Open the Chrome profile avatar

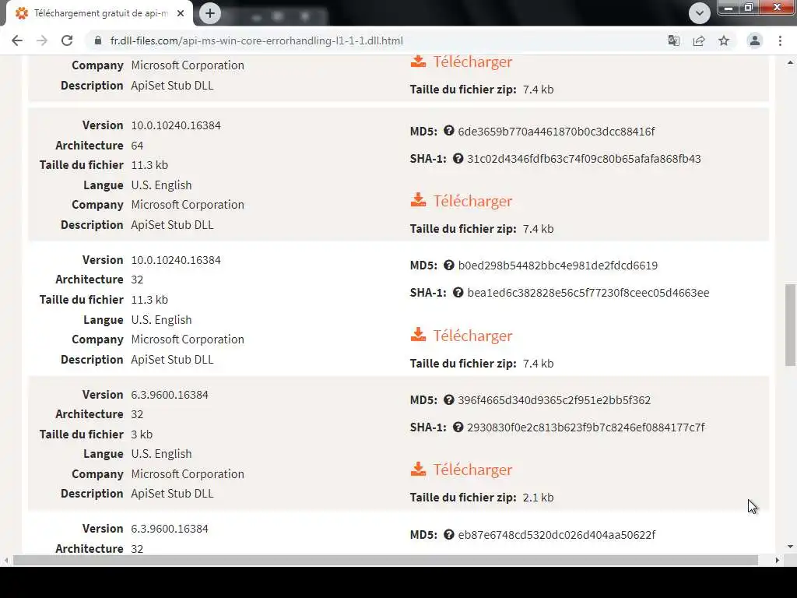[755, 40]
